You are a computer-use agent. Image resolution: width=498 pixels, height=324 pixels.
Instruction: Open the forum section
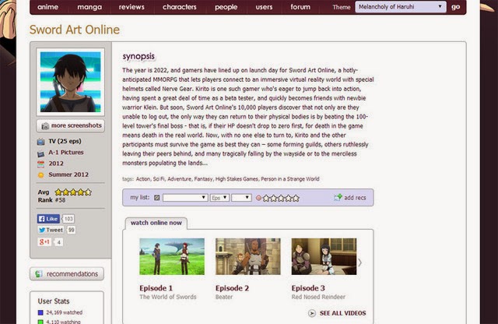pyautogui.click(x=300, y=7)
